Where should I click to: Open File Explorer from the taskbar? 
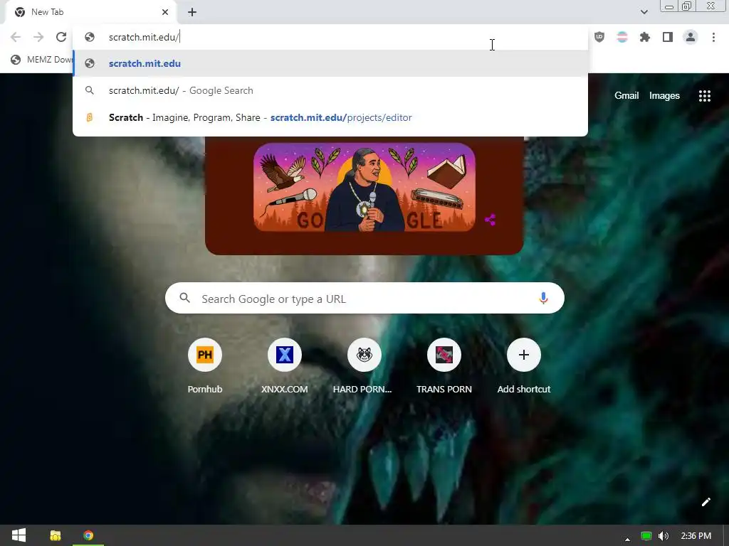pos(56,535)
